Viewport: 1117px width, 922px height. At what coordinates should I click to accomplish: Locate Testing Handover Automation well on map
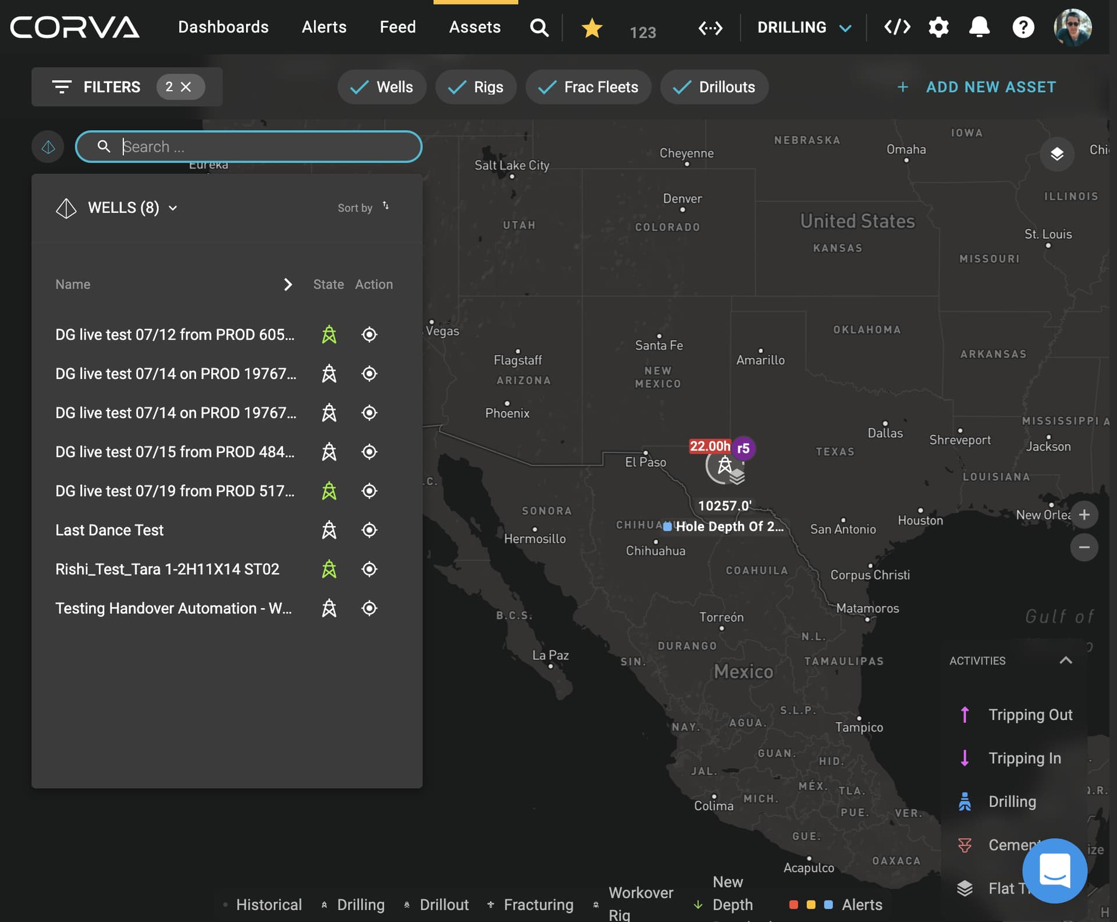click(369, 608)
